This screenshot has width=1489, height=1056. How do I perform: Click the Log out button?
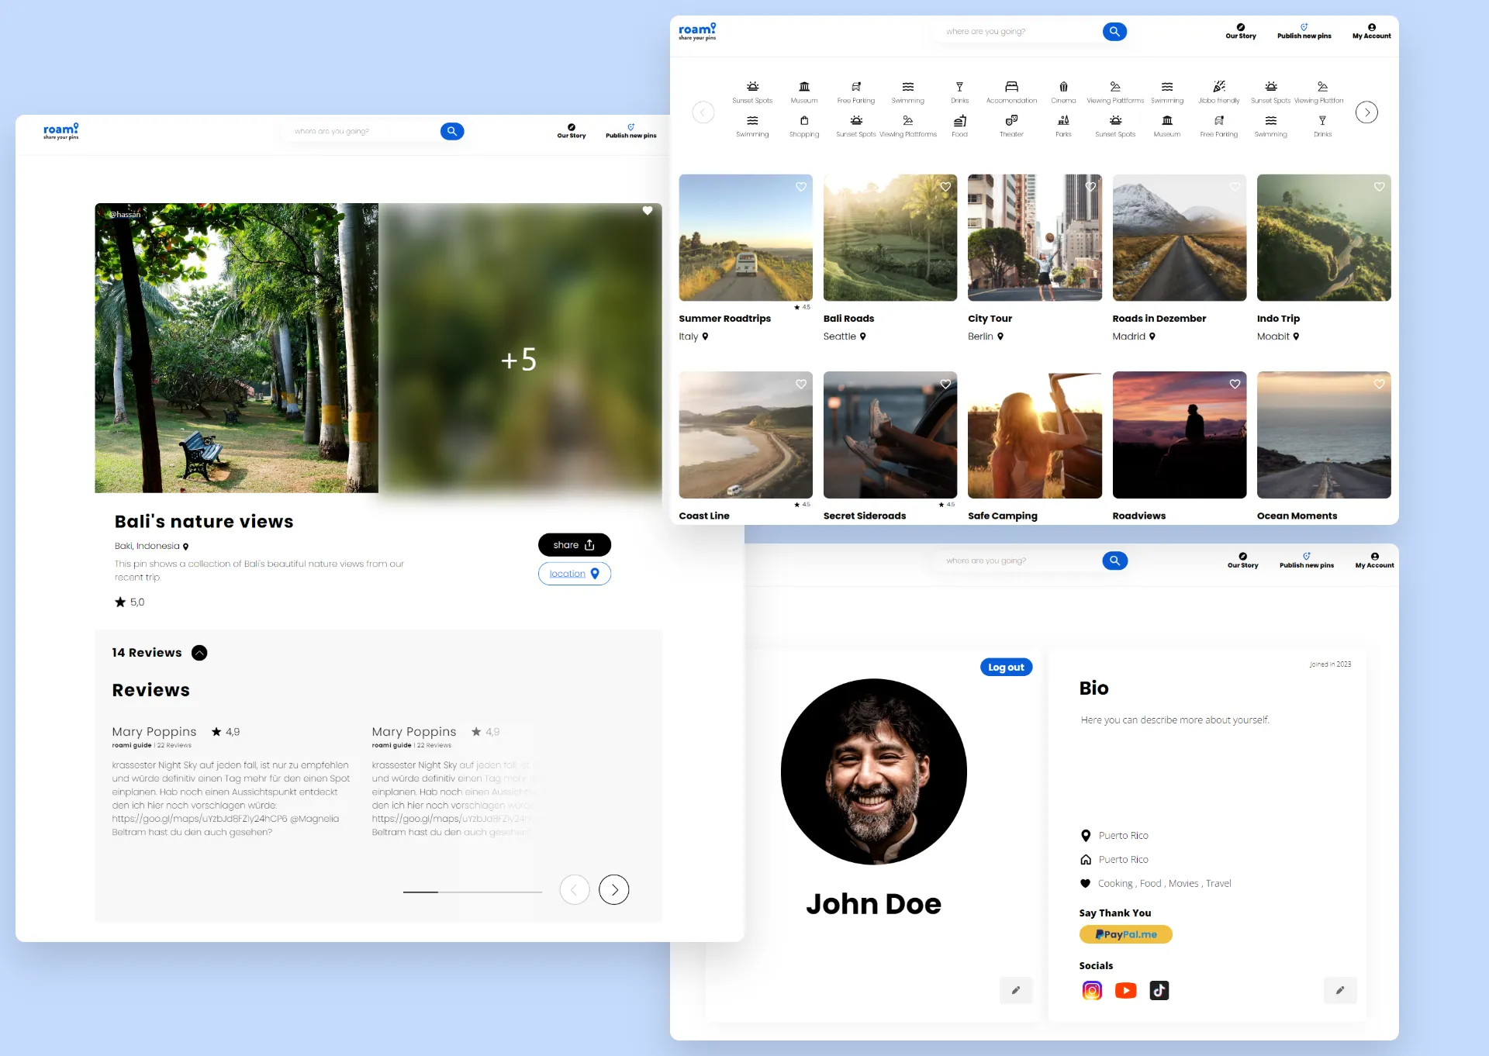click(1006, 667)
